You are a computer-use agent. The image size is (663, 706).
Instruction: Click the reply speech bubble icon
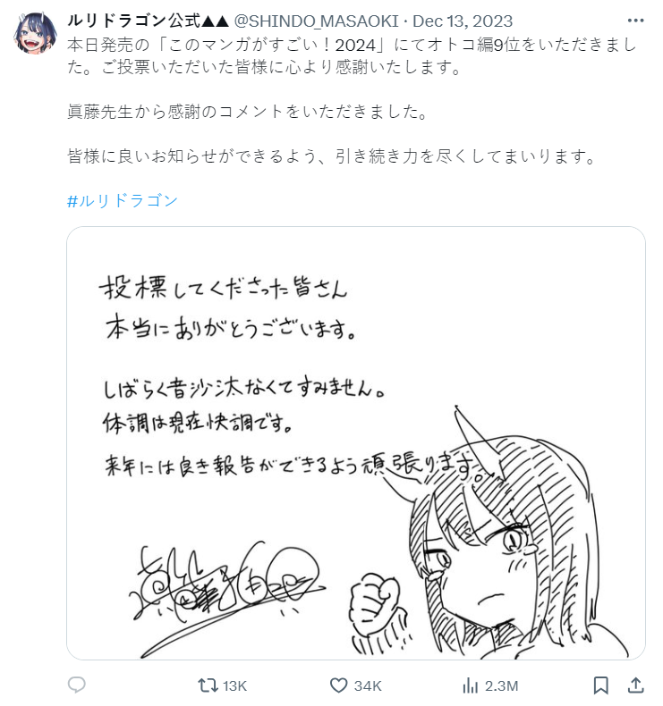click(77, 685)
